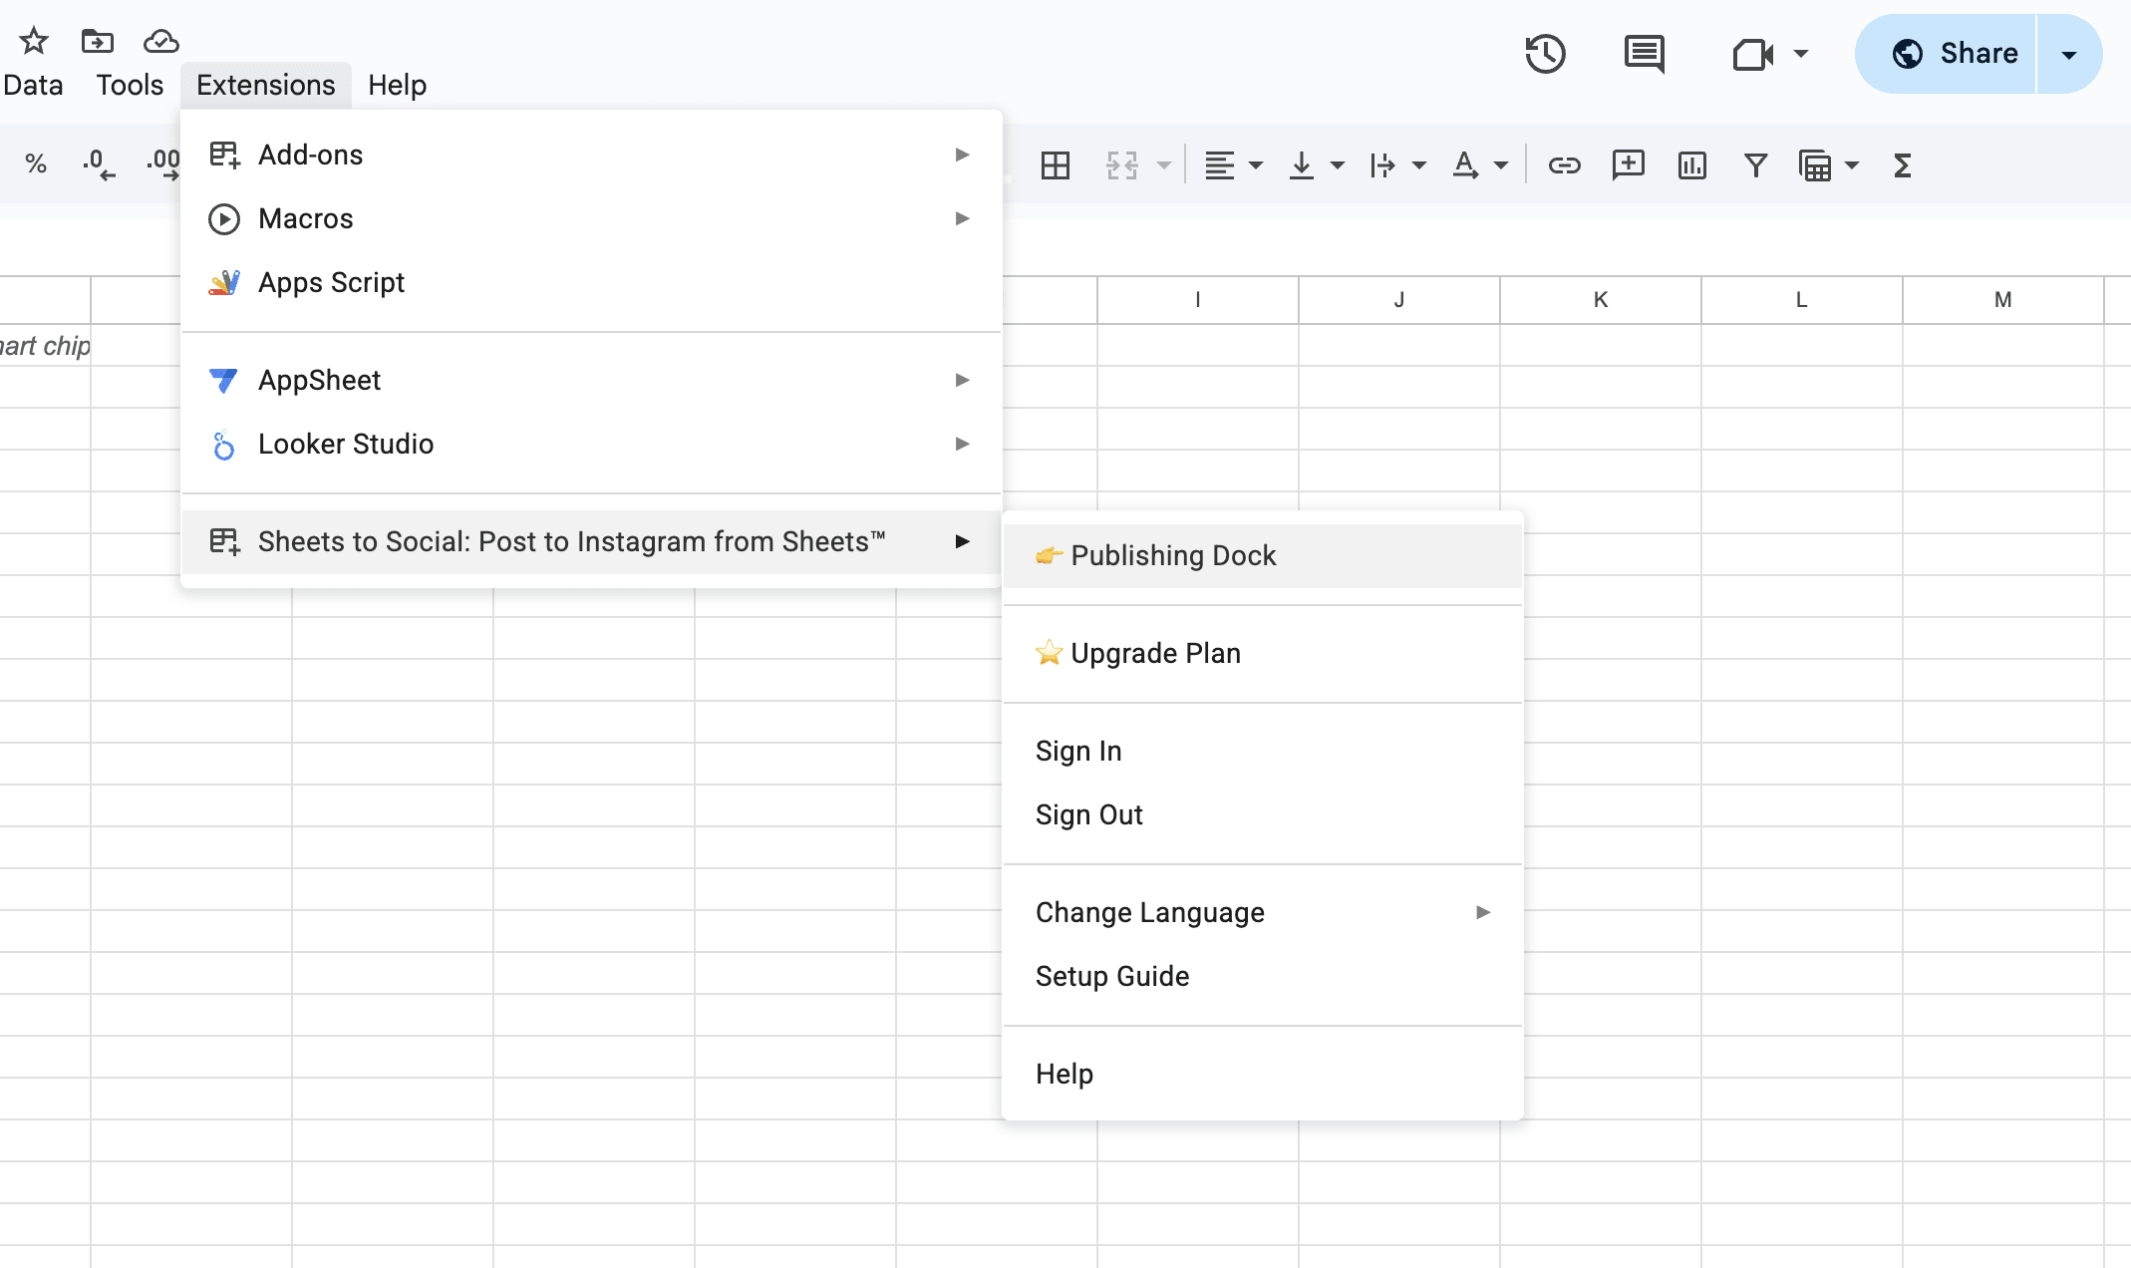Open version history clock icon

pyautogui.click(x=1545, y=54)
